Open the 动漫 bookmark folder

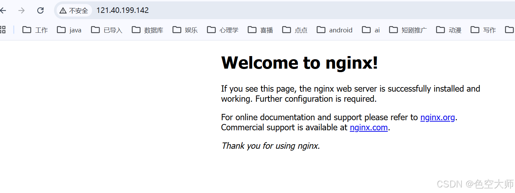[x=448, y=30]
